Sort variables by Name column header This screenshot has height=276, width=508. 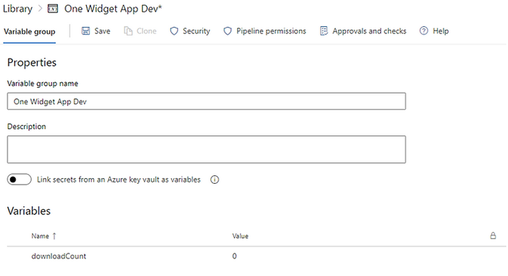tap(40, 236)
